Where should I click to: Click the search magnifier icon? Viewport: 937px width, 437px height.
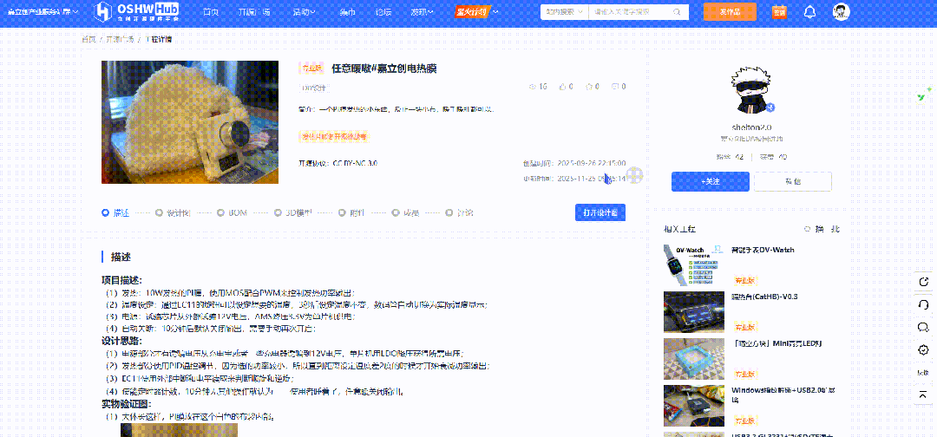coord(677,12)
